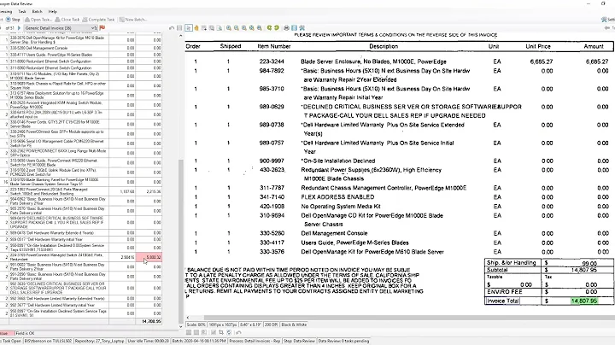Click the fifth magnifier zoom icon
The height and width of the screenshot is (345, 615).
pos(260,28)
